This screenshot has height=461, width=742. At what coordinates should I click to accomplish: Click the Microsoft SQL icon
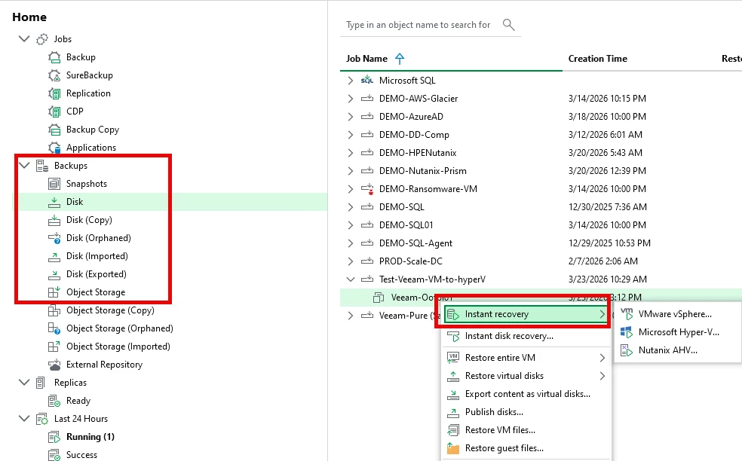(366, 81)
